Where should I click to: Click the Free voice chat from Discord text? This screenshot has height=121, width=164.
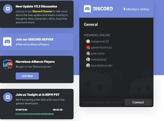click(x=103, y=102)
